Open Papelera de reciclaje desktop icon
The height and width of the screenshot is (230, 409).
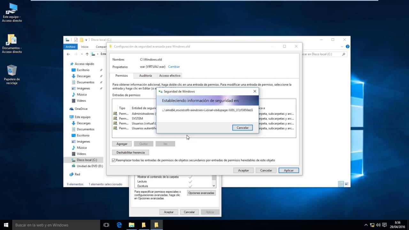pos(12,75)
